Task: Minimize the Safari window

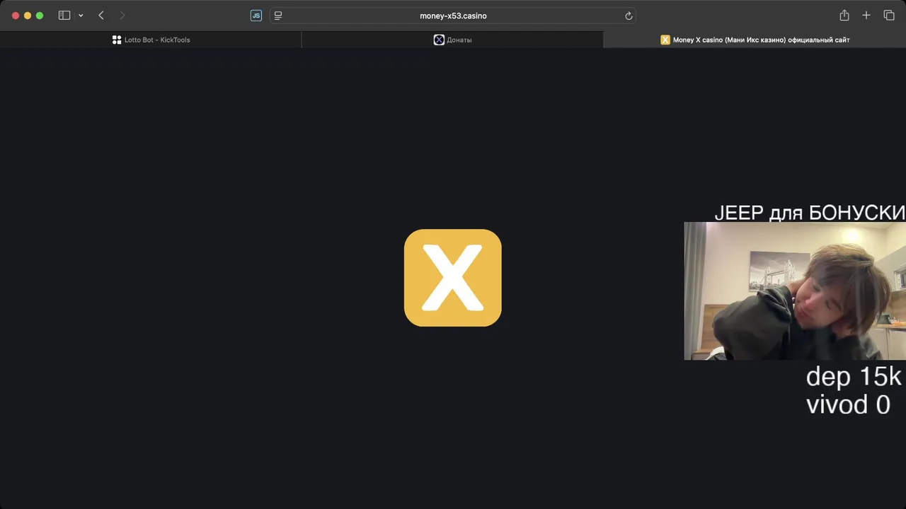Action: 28,16
